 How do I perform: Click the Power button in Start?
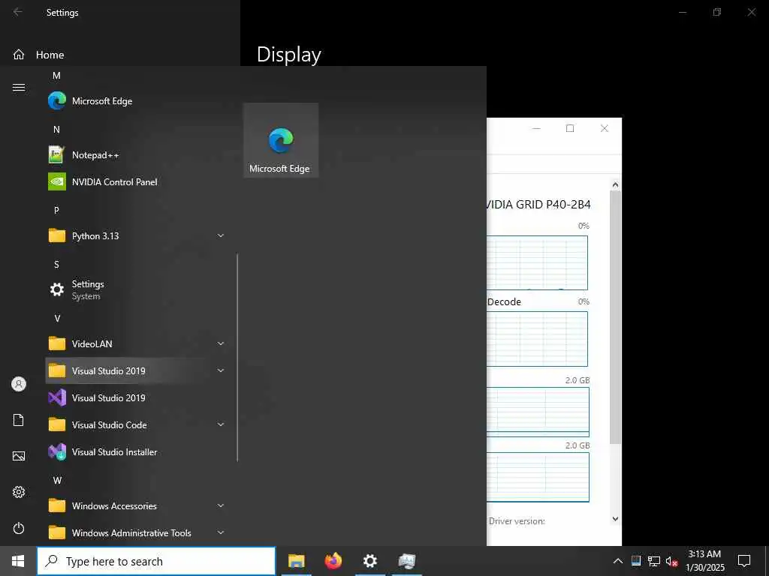click(x=19, y=528)
